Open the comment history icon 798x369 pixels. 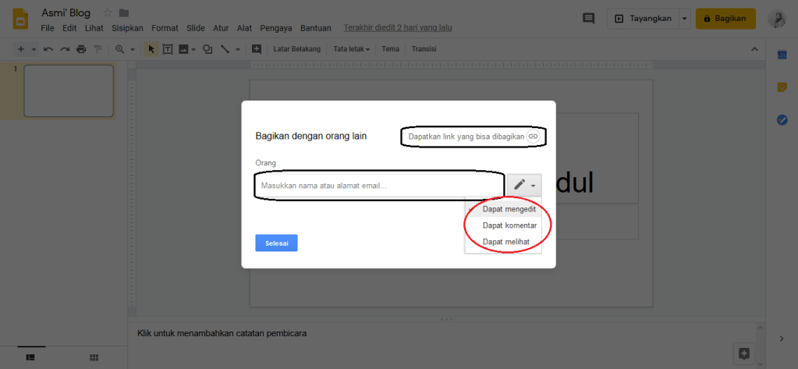(588, 18)
